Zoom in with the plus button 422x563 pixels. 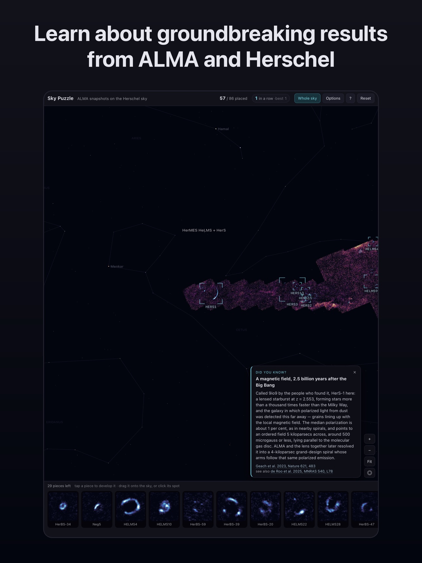pyautogui.click(x=370, y=439)
